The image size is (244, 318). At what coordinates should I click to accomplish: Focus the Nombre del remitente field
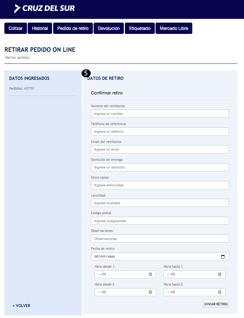160,114
